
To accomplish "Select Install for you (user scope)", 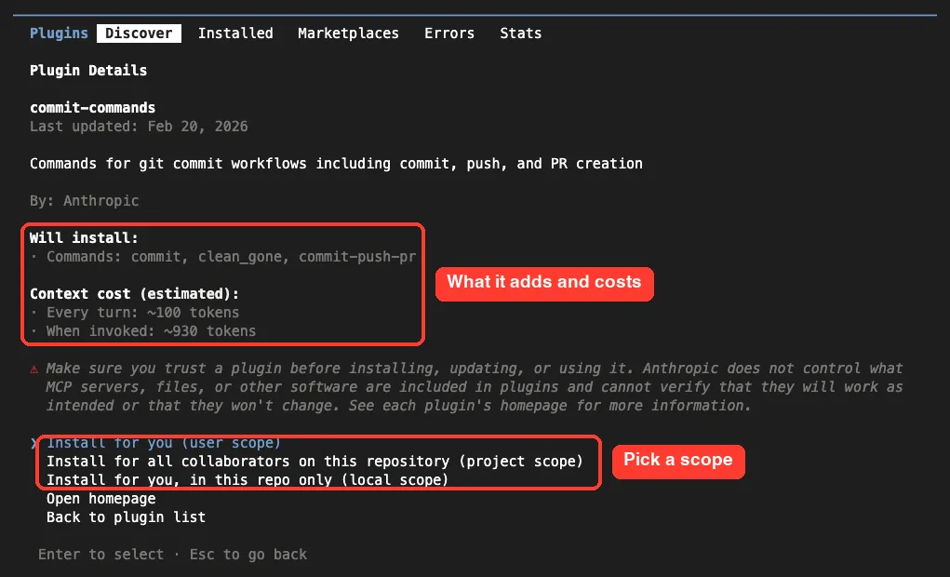I will [x=164, y=443].
